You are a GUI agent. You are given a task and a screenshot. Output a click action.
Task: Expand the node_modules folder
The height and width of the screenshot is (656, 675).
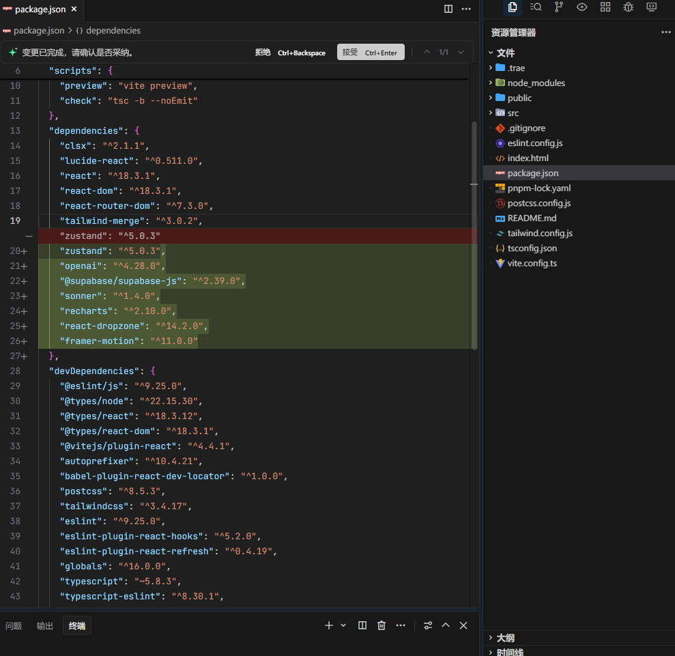(536, 83)
